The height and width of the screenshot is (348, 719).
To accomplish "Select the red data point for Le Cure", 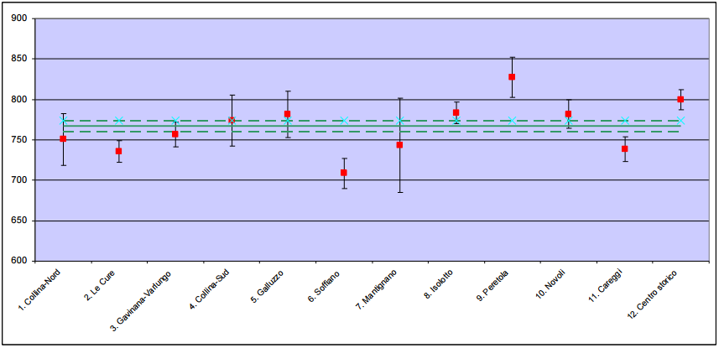I will coord(119,152).
